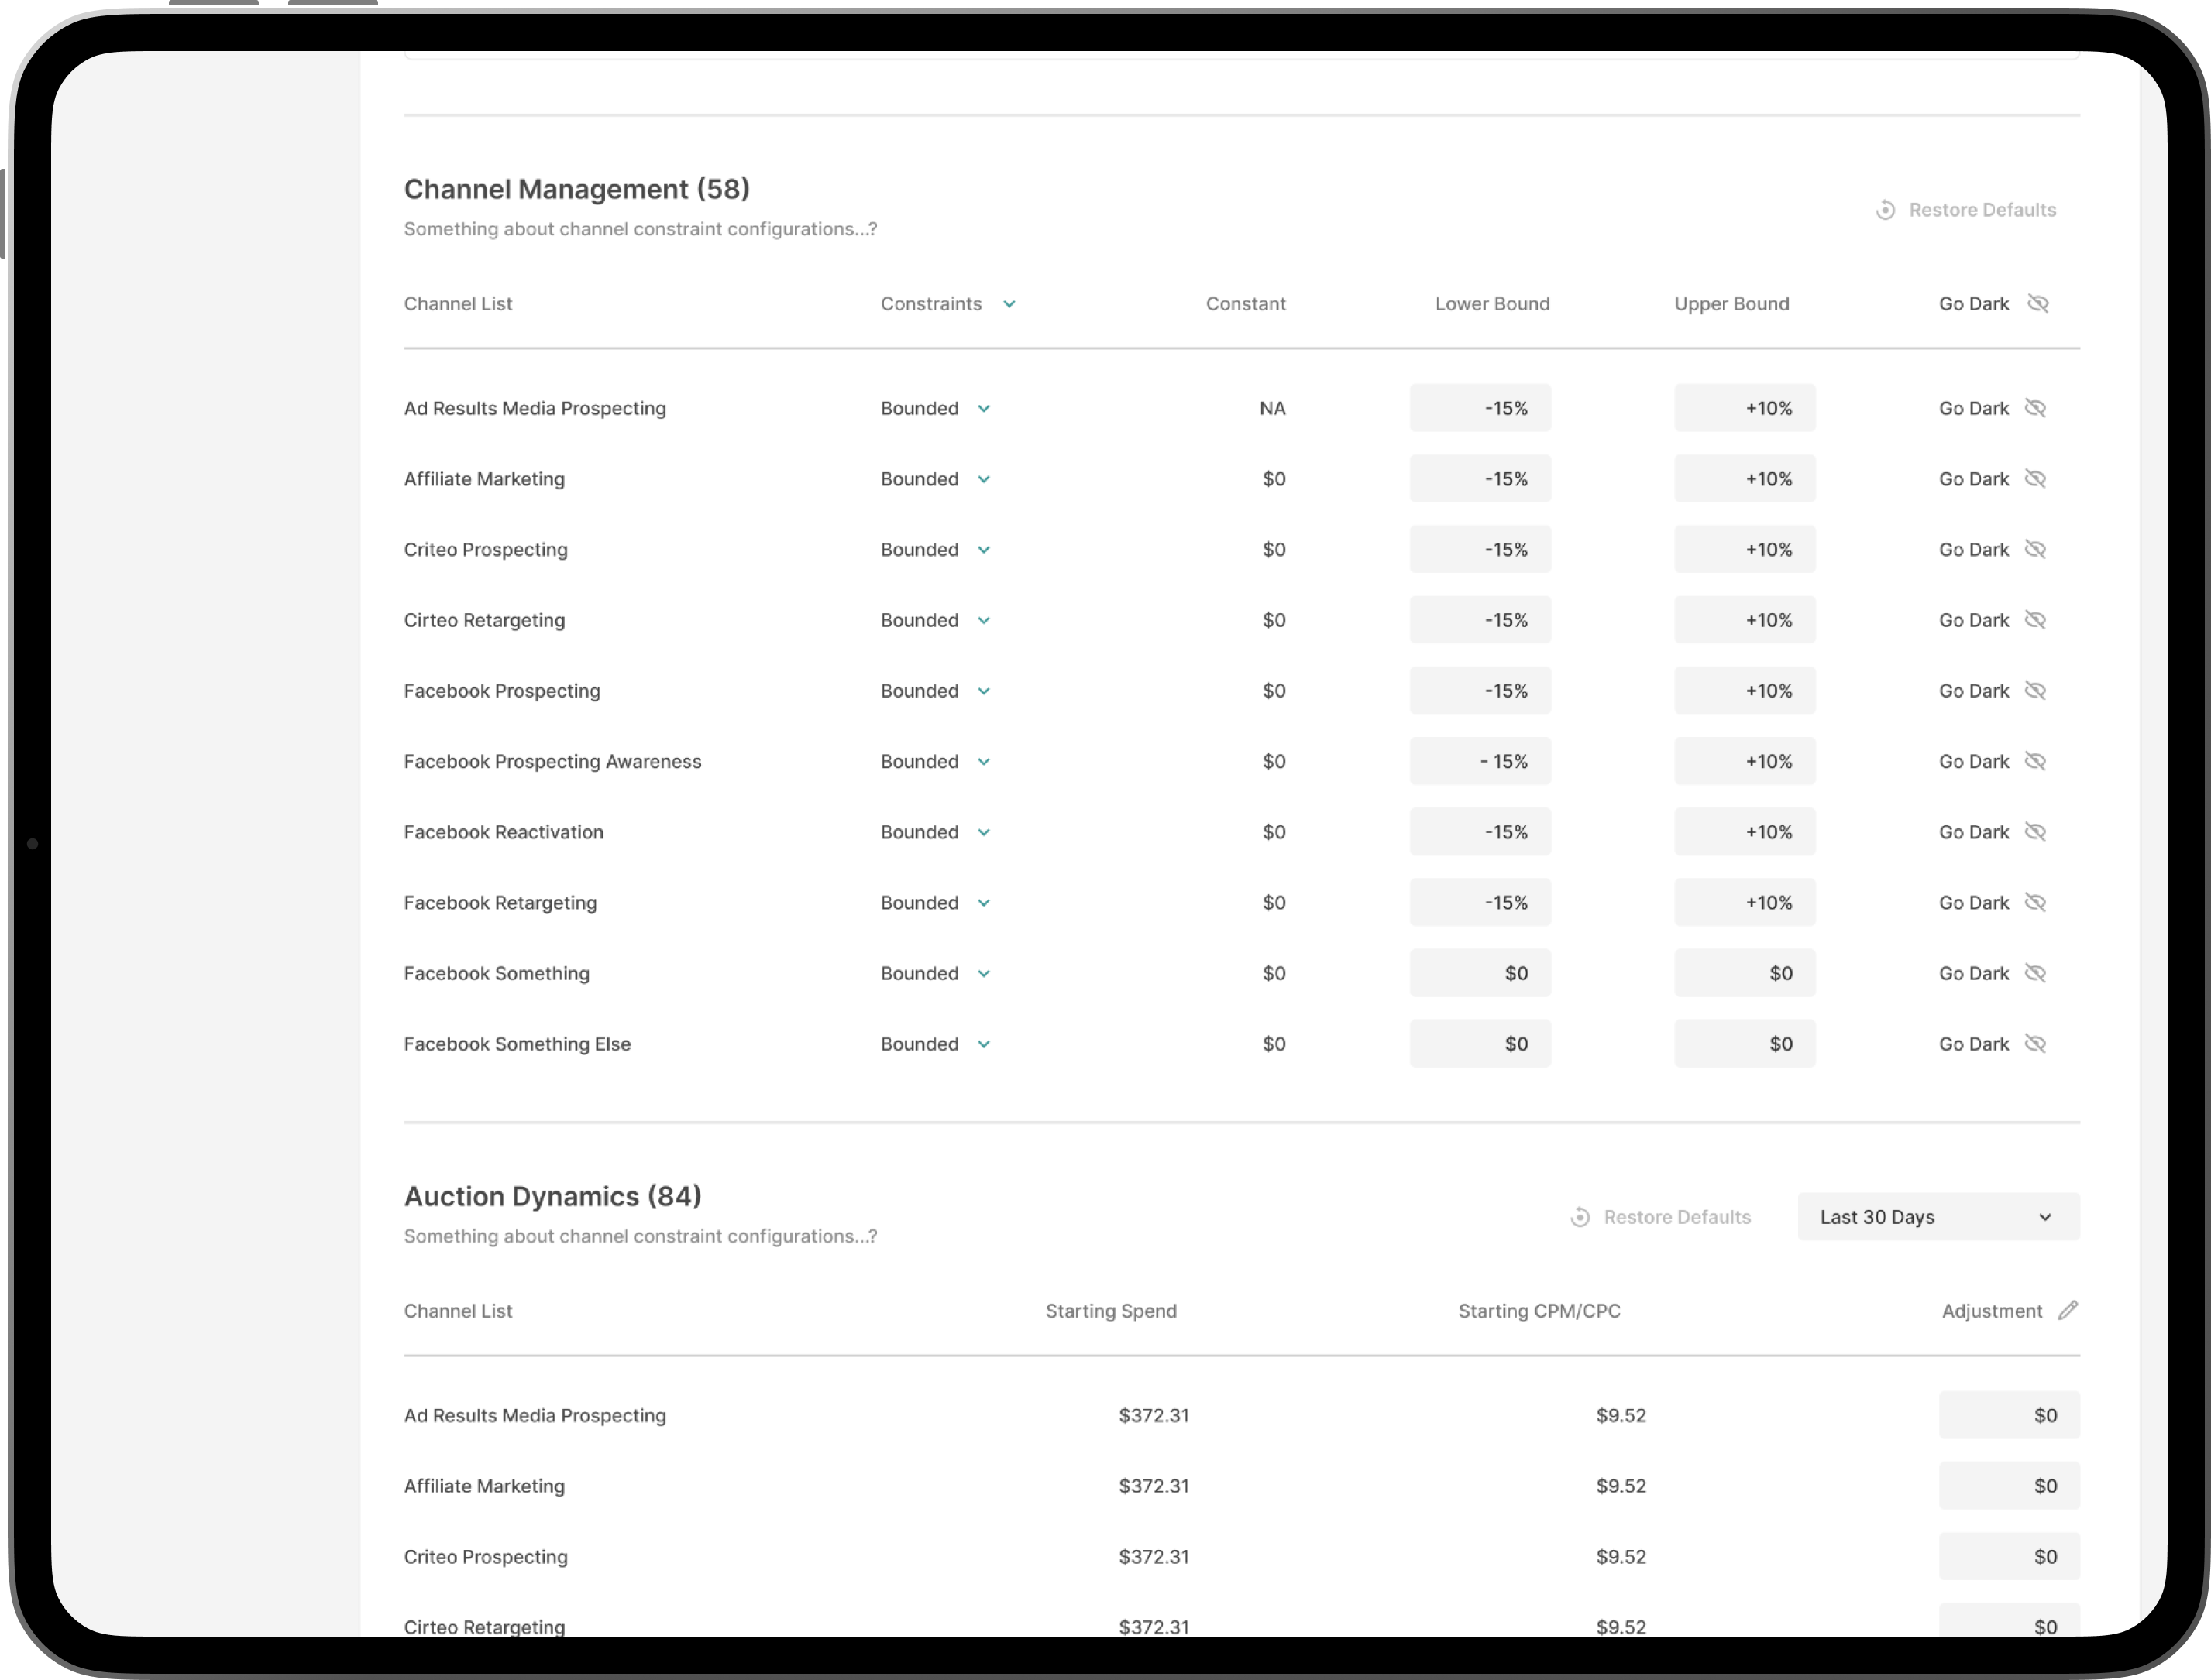Click Restore Defaults text in Channel Management

pos(1982,210)
